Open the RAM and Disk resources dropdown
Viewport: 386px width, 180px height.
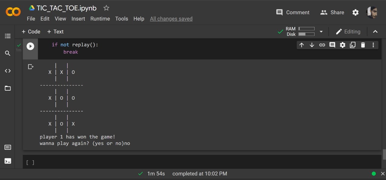[321, 32]
